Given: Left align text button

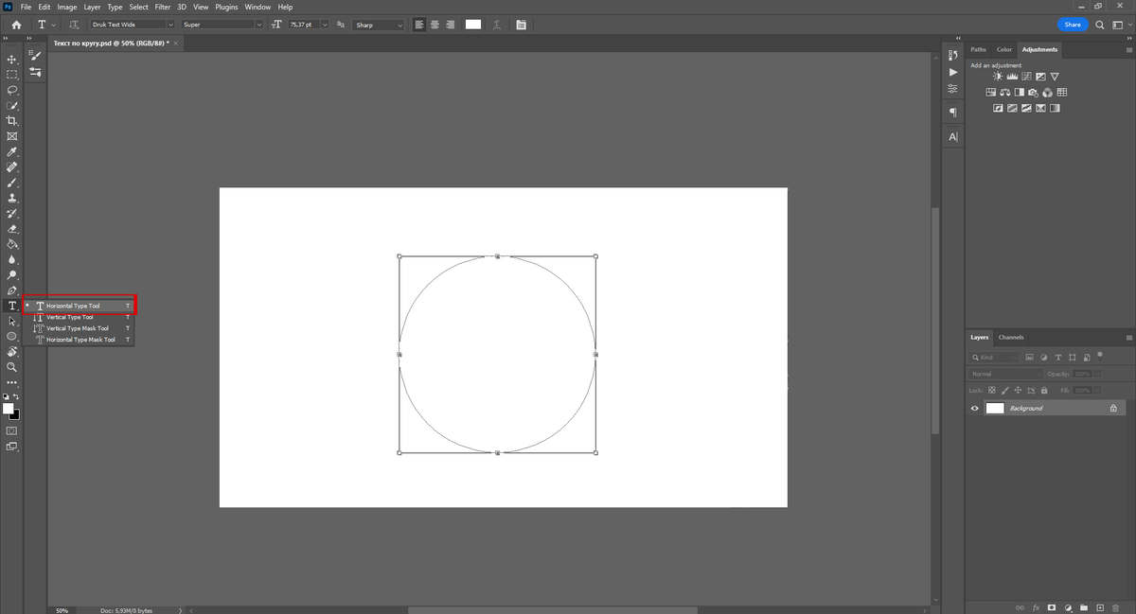Looking at the screenshot, I should pos(419,25).
